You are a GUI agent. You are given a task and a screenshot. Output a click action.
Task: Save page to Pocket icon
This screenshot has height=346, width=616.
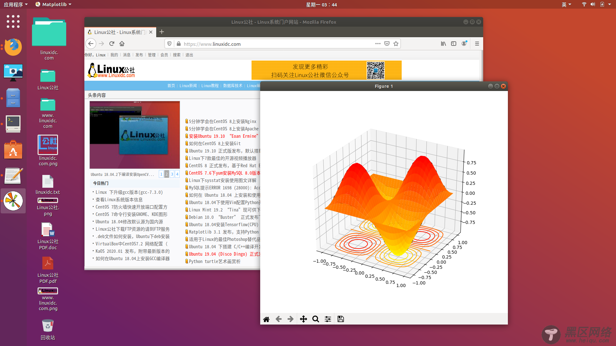coord(387,44)
